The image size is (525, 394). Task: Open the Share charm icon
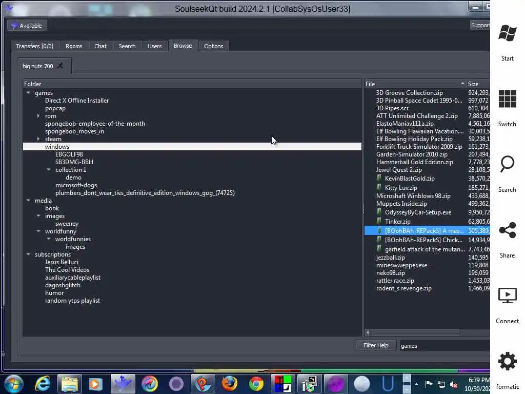tap(507, 230)
